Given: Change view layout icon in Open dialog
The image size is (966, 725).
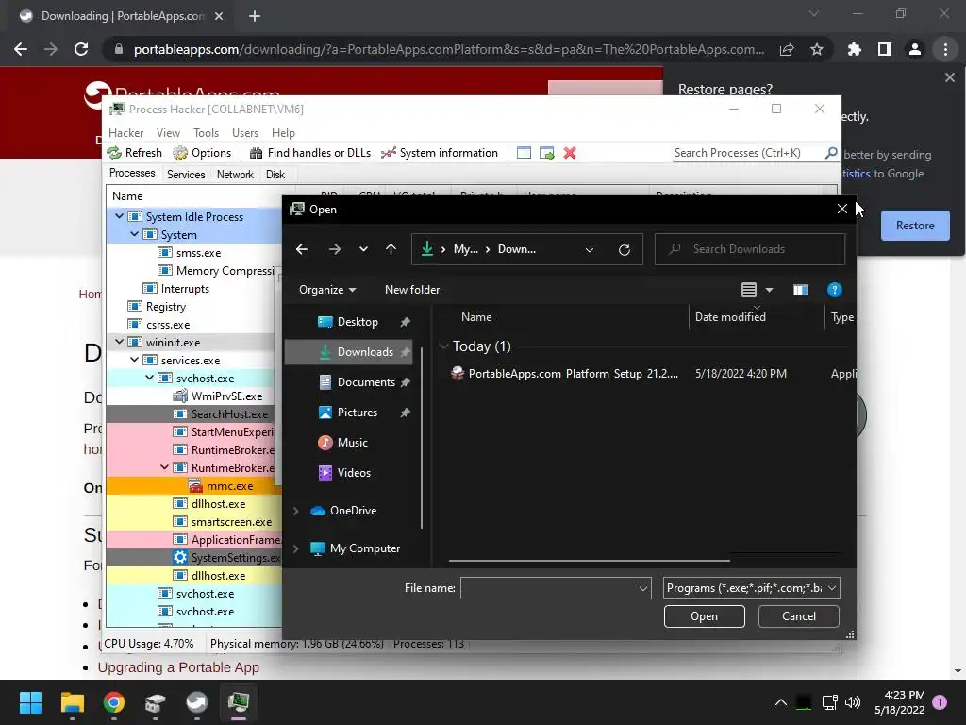Looking at the screenshot, I should (x=748, y=290).
